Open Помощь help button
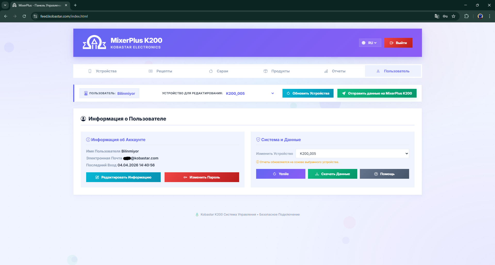The width and height of the screenshot is (495, 265). pyautogui.click(x=384, y=174)
